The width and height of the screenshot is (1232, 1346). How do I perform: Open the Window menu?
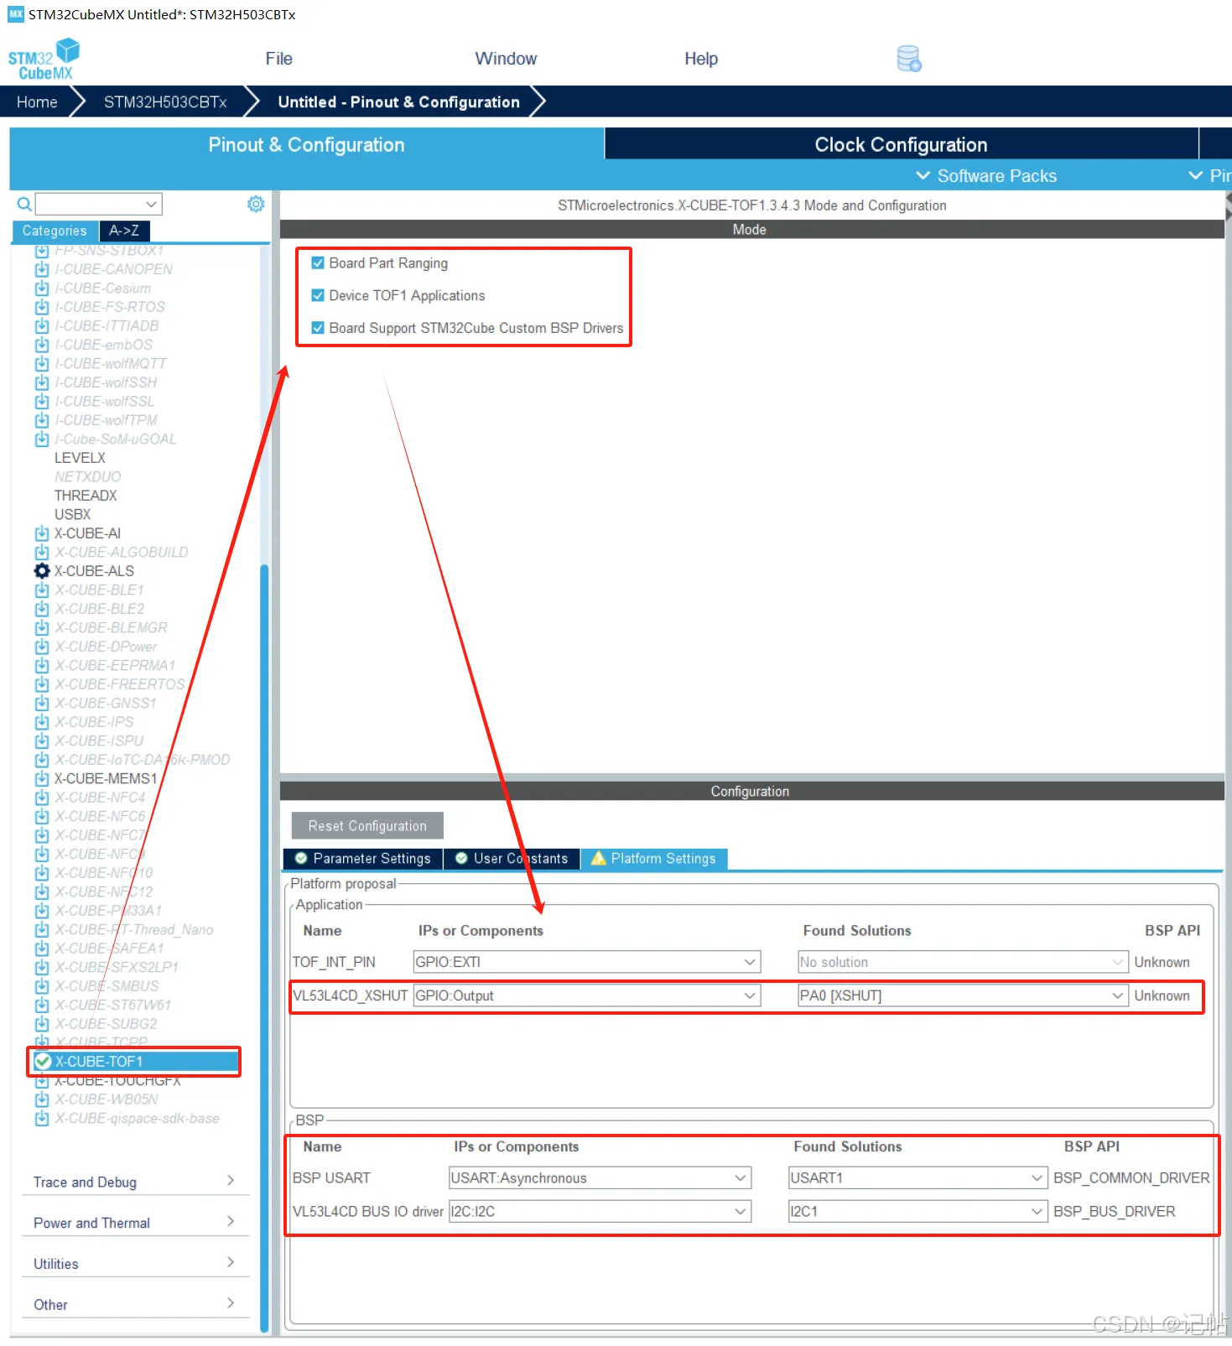tap(506, 59)
